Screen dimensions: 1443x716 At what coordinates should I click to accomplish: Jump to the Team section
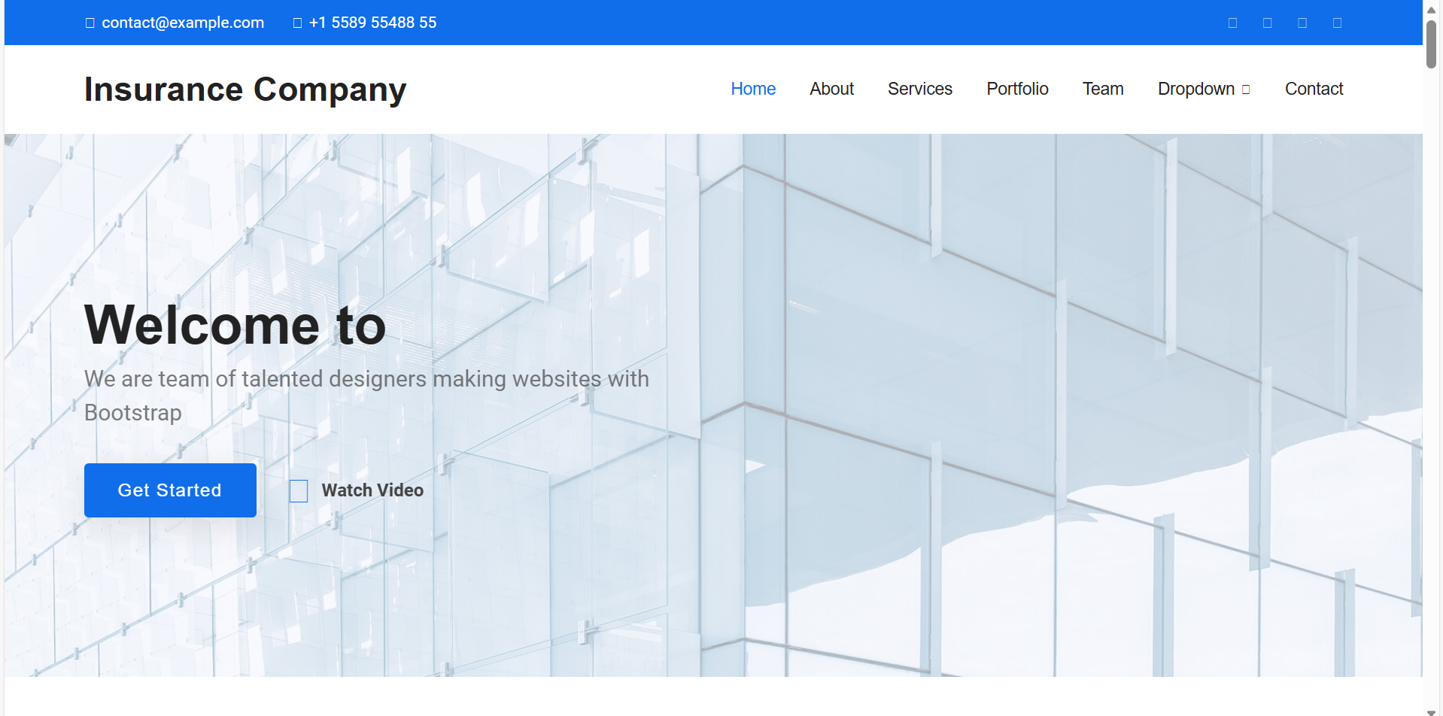pyautogui.click(x=1103, y=89)
